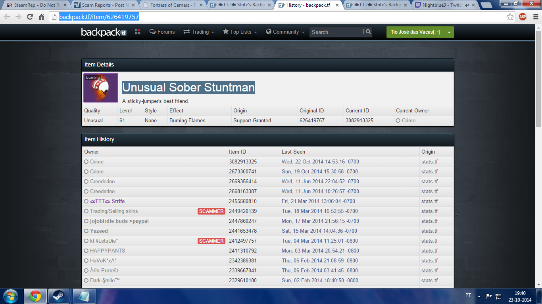
Task: Click SCAMMER badge next to Trading/Selling skins
Action: (x=211, y=211)
